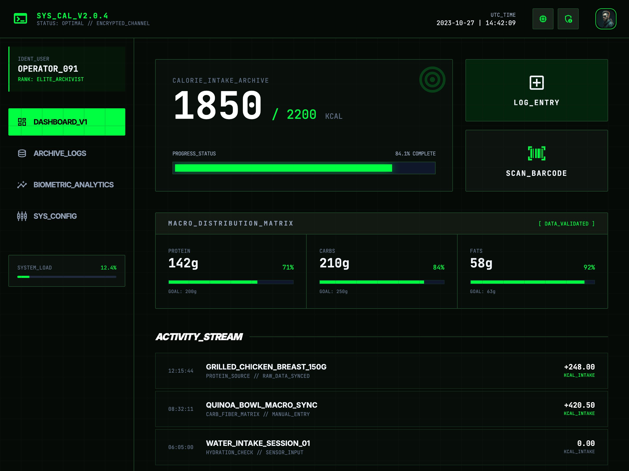629x471 pixels.
Task: Click the PROGRESS_STATUS bar
Action: 304,168
